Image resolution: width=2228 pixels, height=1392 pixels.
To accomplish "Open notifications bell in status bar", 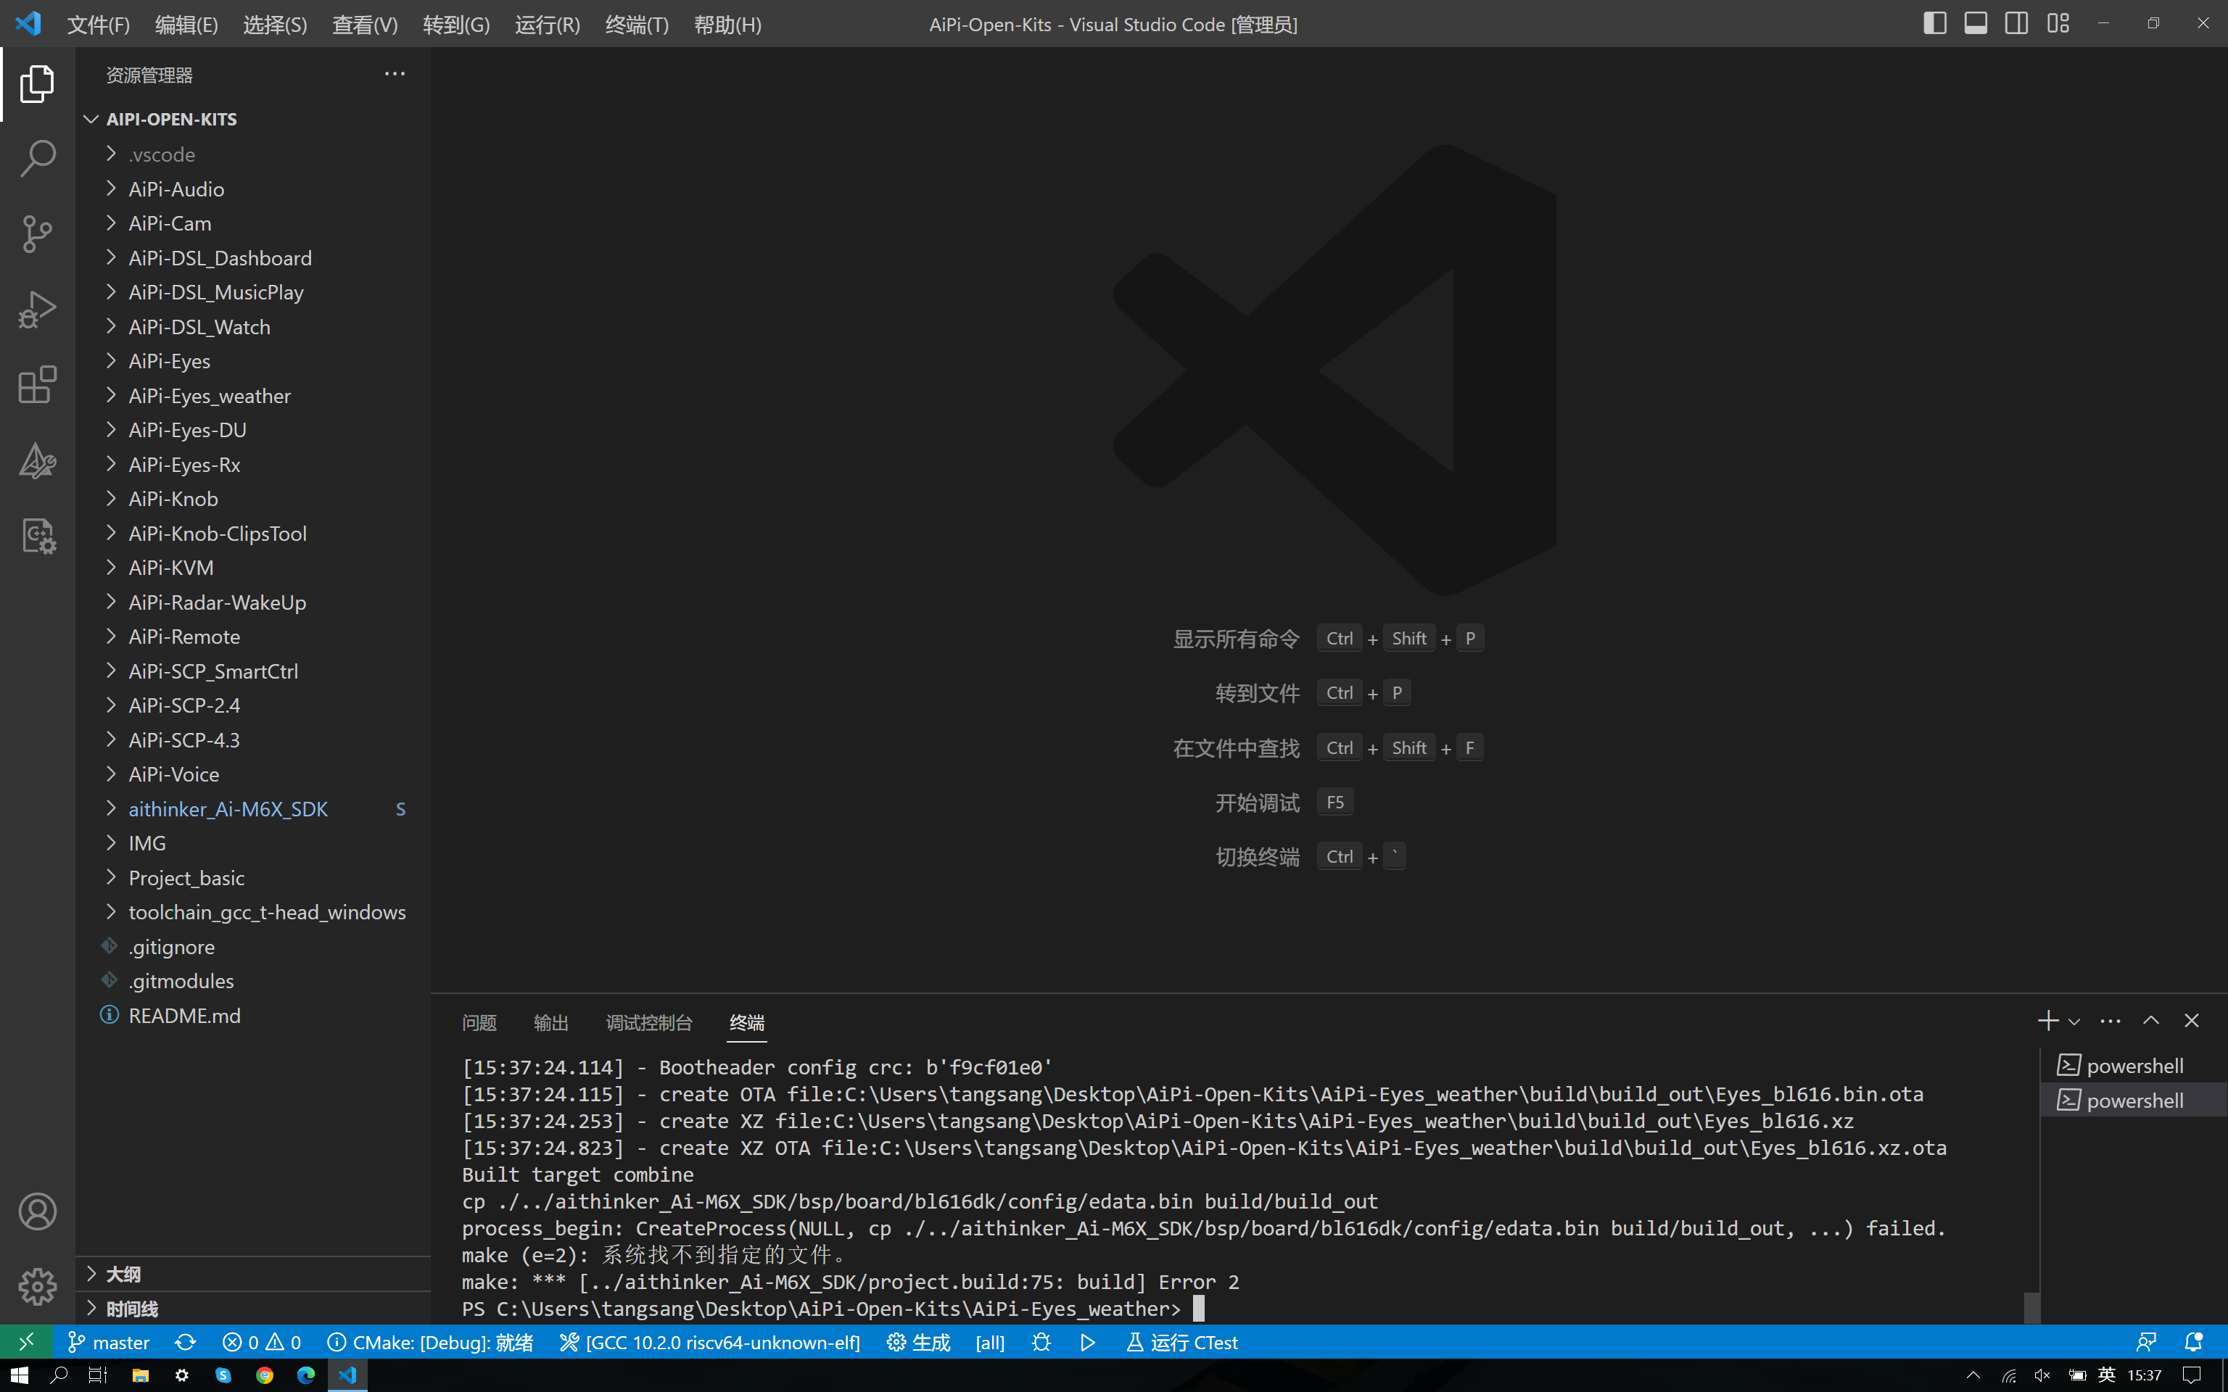I will click(x=2194, y=1342).
